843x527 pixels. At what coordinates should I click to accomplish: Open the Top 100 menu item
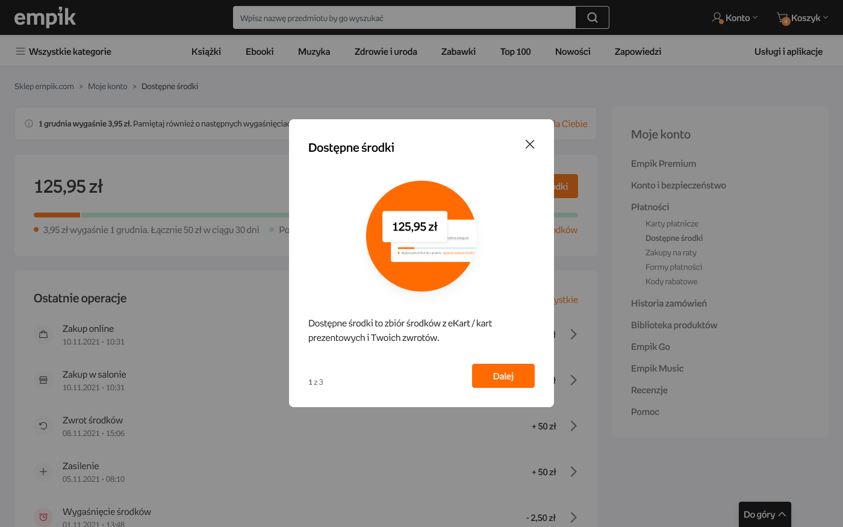point(515,51)
